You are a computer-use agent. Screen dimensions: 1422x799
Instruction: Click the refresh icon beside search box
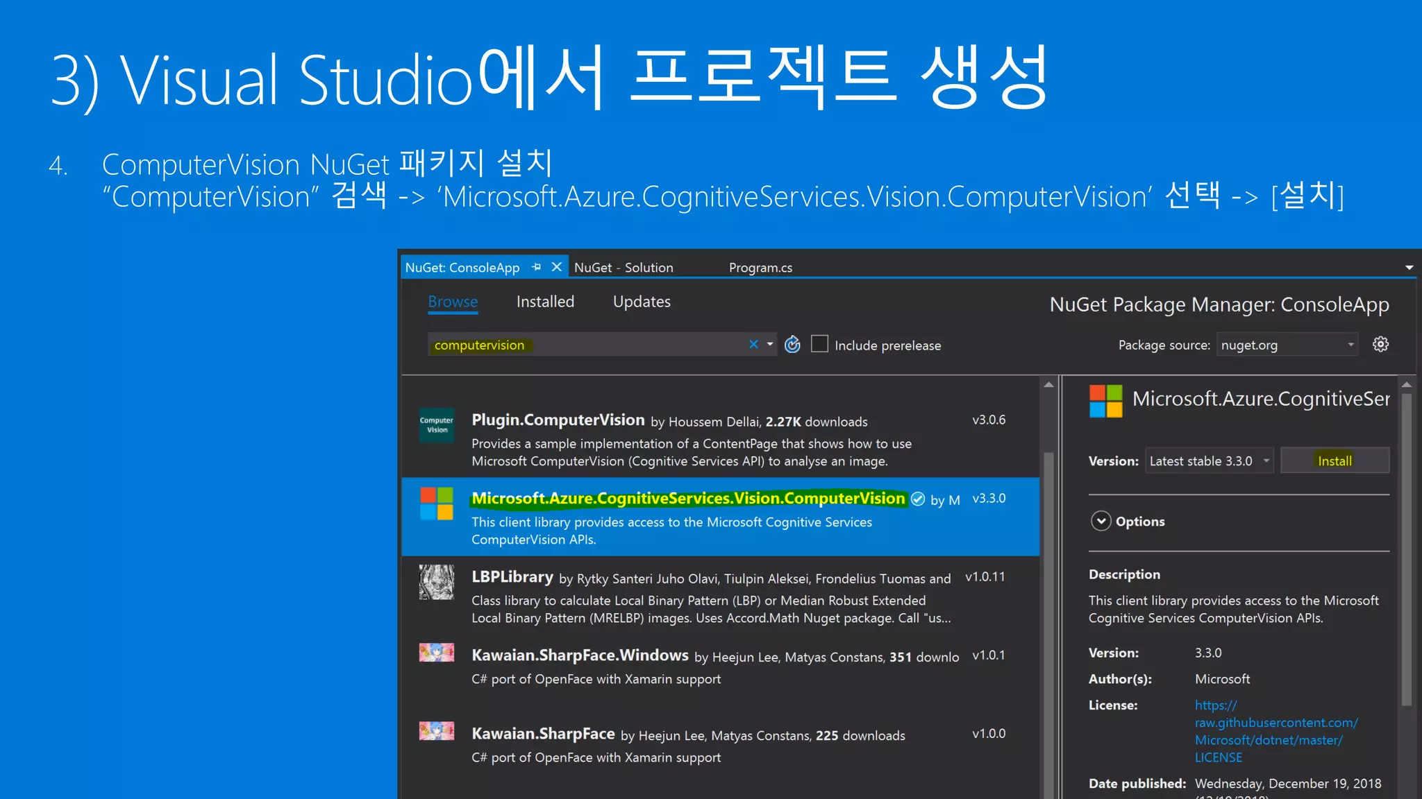point(792,345)
